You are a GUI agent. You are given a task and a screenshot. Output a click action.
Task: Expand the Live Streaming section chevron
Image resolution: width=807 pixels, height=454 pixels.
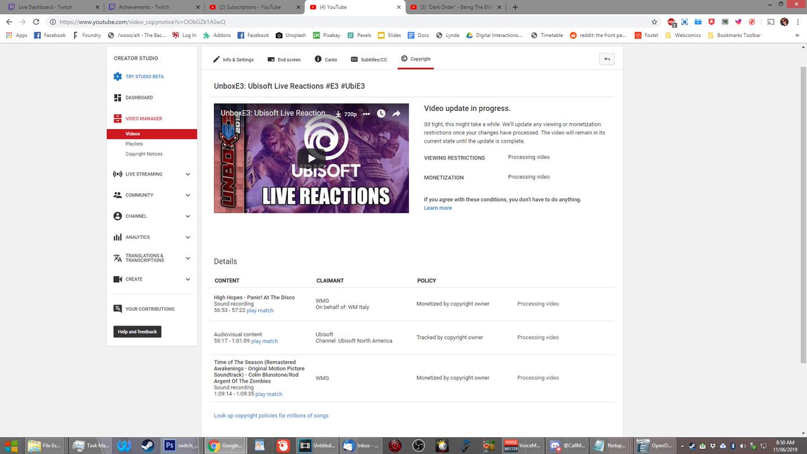188,174
